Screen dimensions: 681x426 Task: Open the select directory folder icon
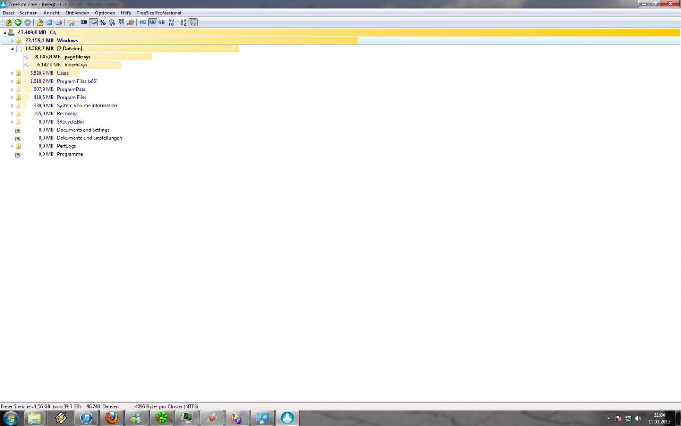40,23
